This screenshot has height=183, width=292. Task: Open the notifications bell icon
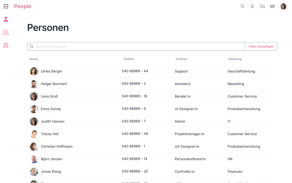252,6
